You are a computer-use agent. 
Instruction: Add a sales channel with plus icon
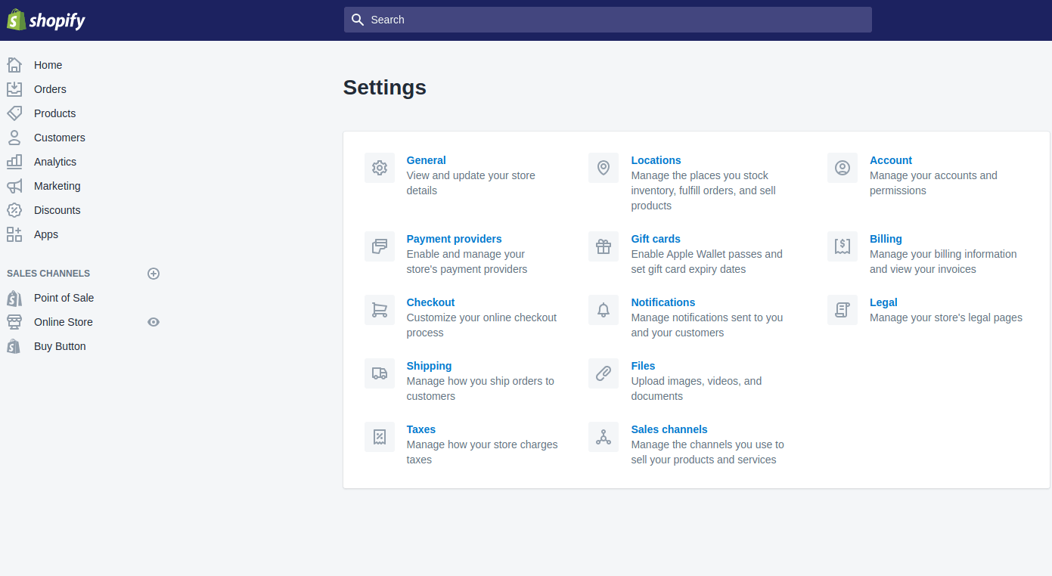click(x=154, y=274)
